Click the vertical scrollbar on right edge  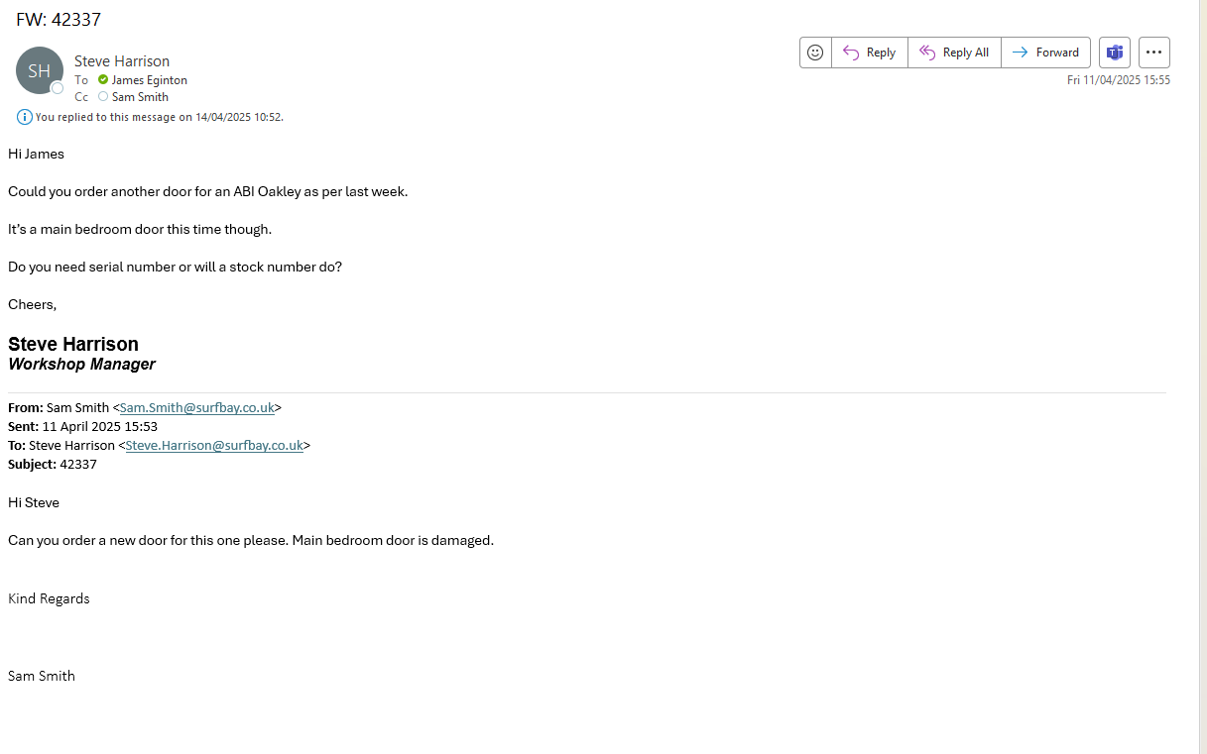tap(1202, 377)
